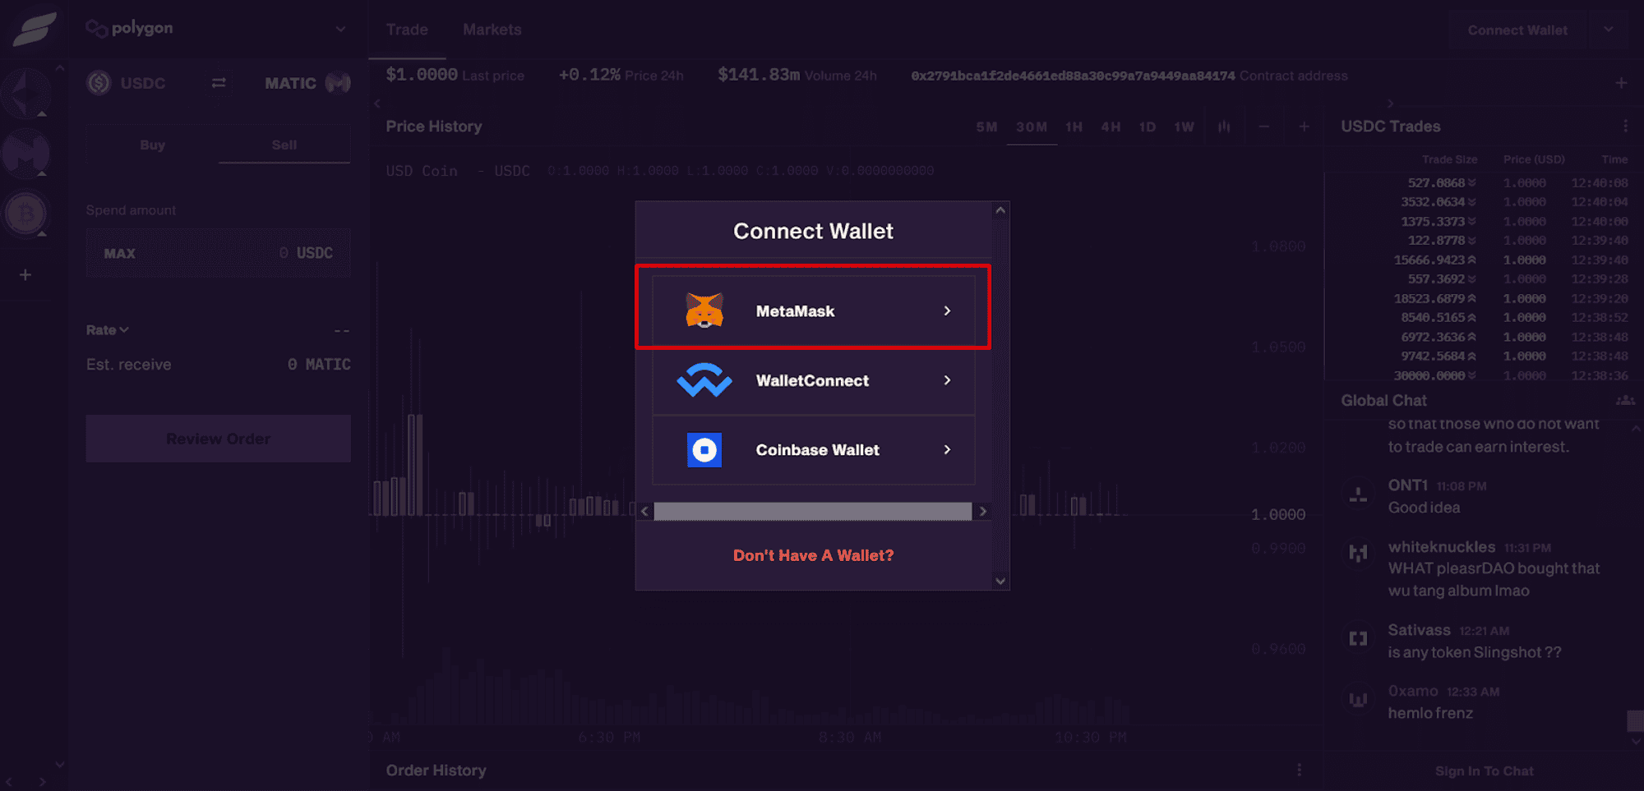1644x791 pixels.
Task: Click the top-right Connect Wallet button
Action: pos(1517,30)
